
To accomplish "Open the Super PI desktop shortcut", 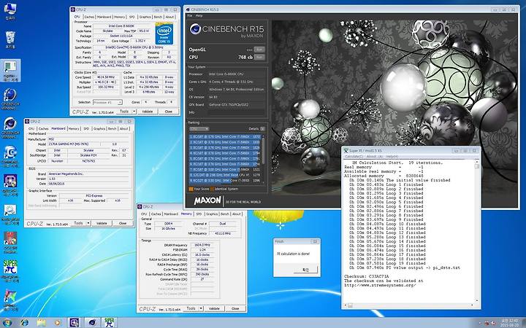I will [10, 270].
